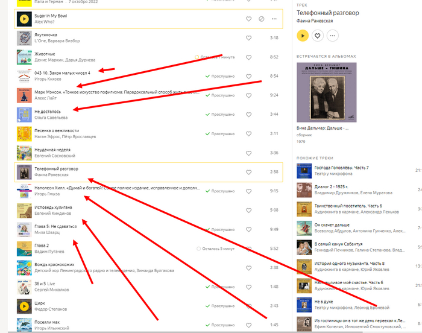The width and height of the screenshot is (422, 333).
Task: Click the Господа Головлёвы cover thumbnail
Action: pos(304,171)
